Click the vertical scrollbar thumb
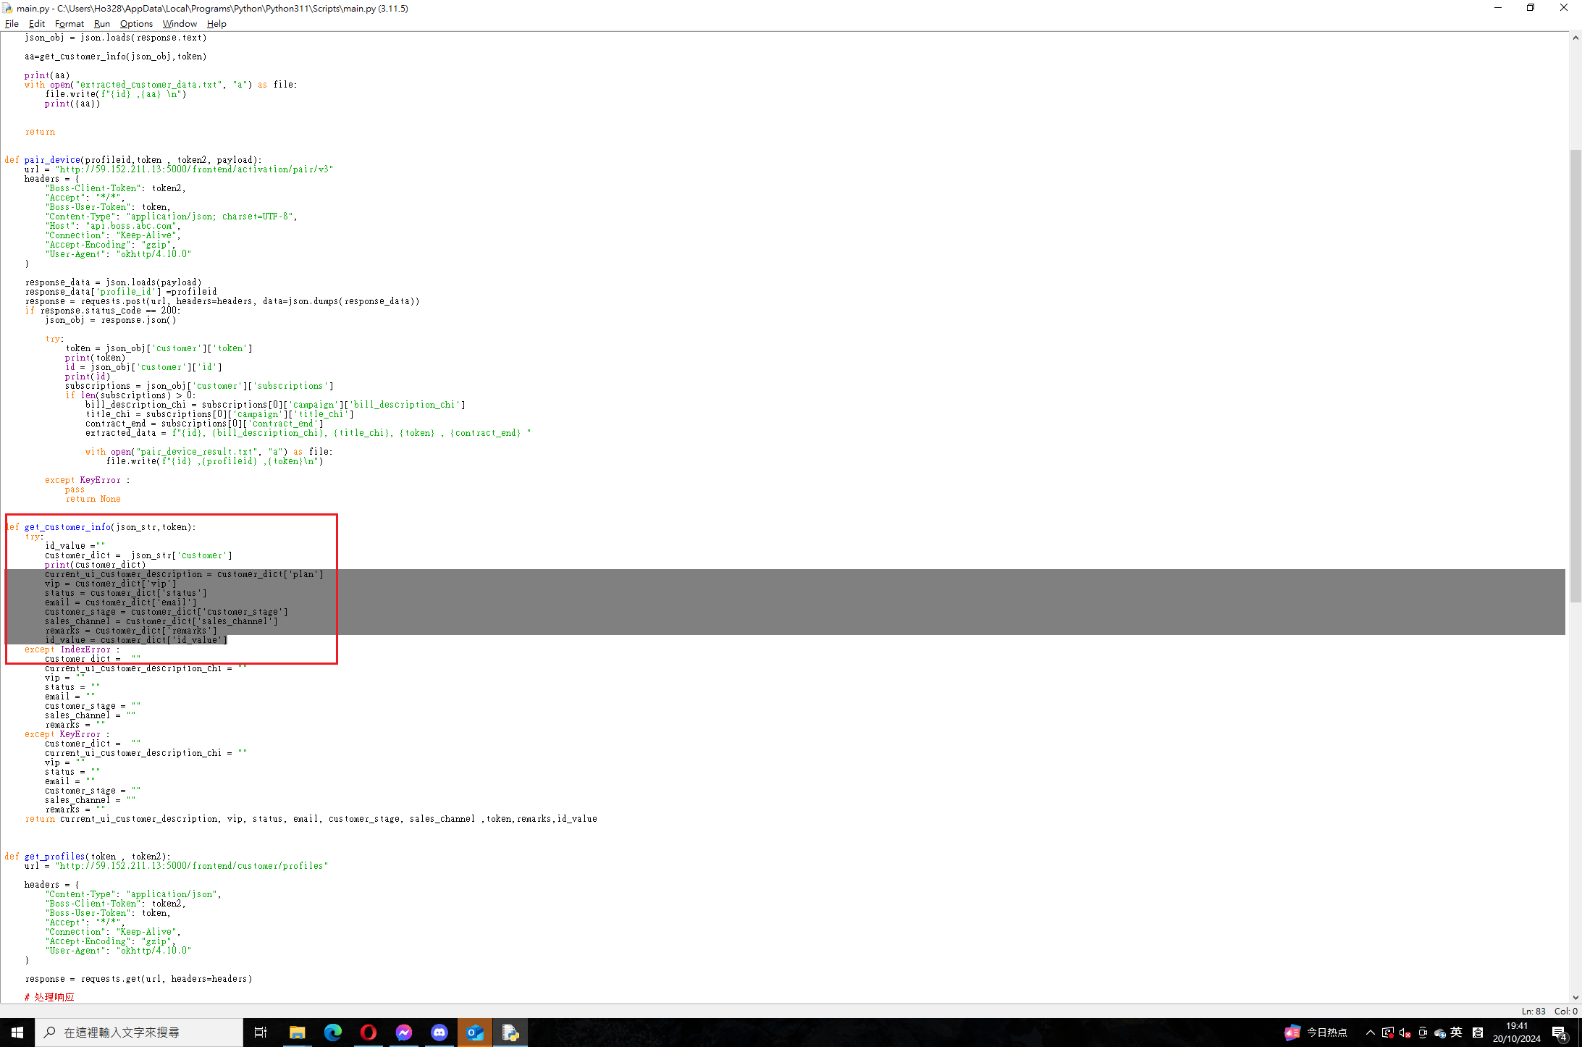 point(1575,375)
